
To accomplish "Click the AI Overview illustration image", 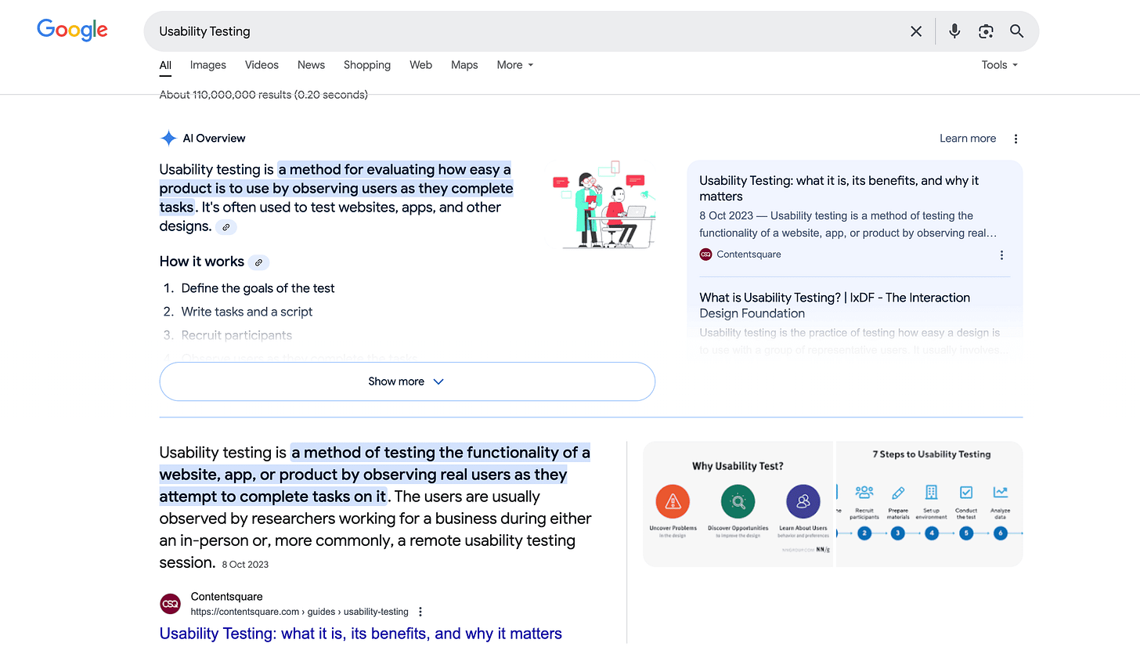I will point(604,205).
